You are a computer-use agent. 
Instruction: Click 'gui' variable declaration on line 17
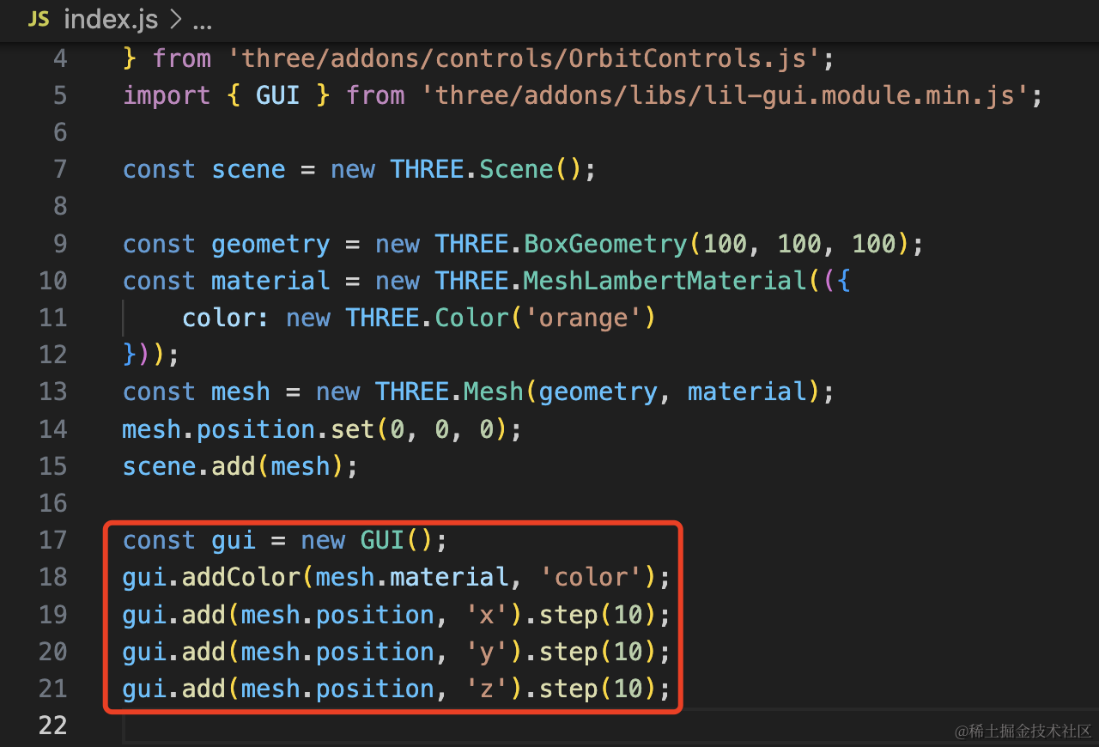[234, 540]
